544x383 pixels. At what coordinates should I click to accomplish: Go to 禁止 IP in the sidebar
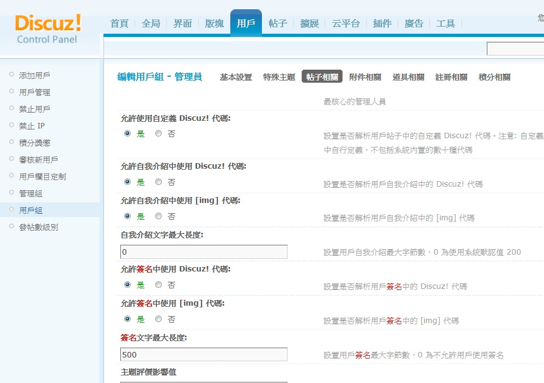[x=32, y=126]
